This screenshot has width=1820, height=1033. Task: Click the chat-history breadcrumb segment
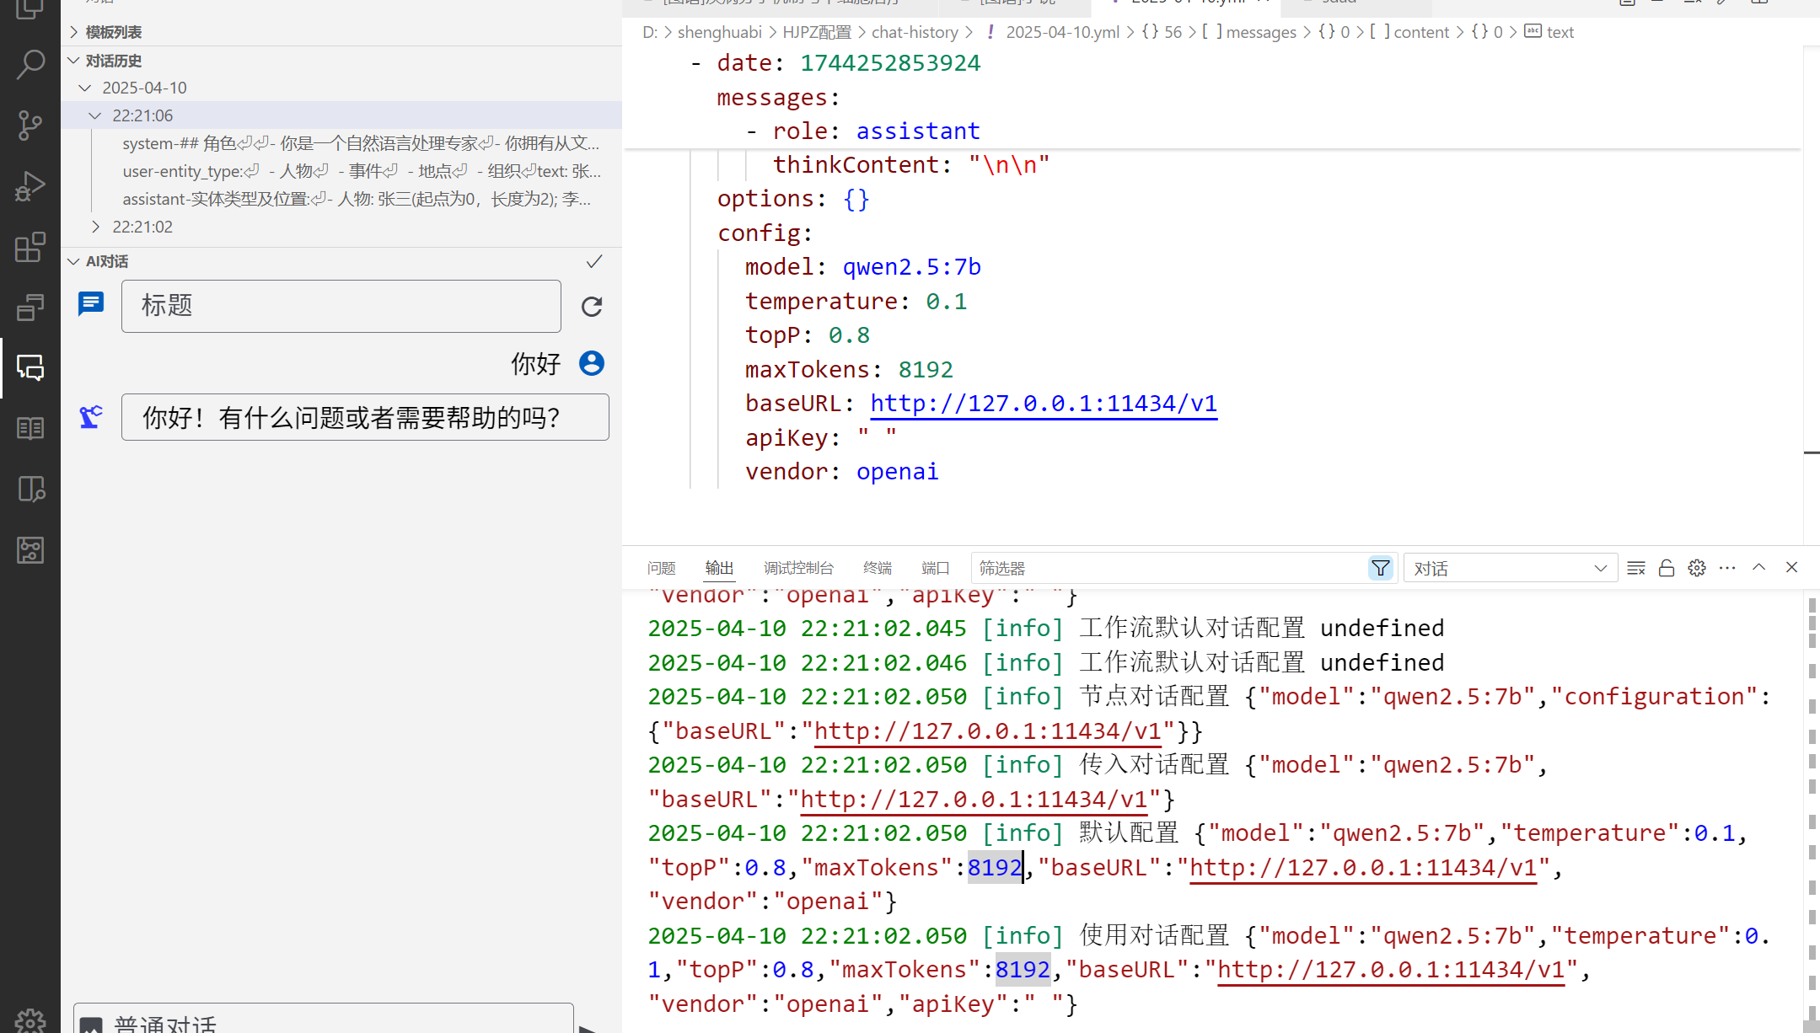[x=915, y=32]
